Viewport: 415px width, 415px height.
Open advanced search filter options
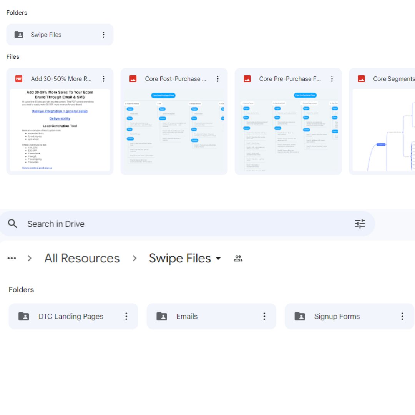(360, 224)
